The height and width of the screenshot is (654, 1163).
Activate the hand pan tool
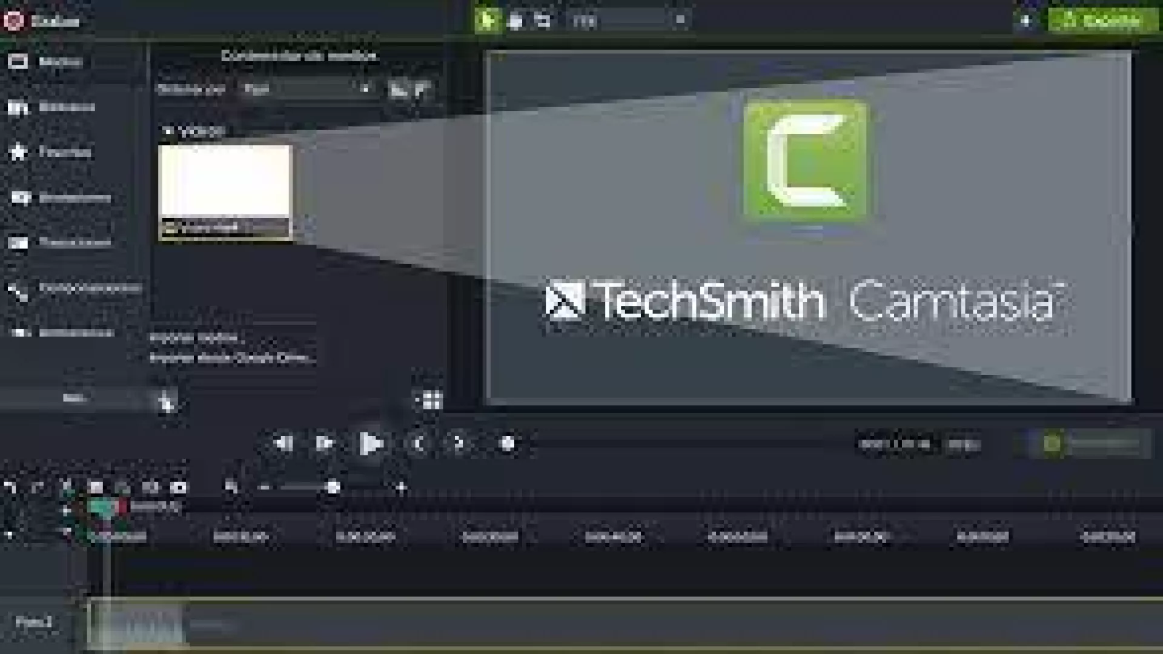(x=515, y=21)
